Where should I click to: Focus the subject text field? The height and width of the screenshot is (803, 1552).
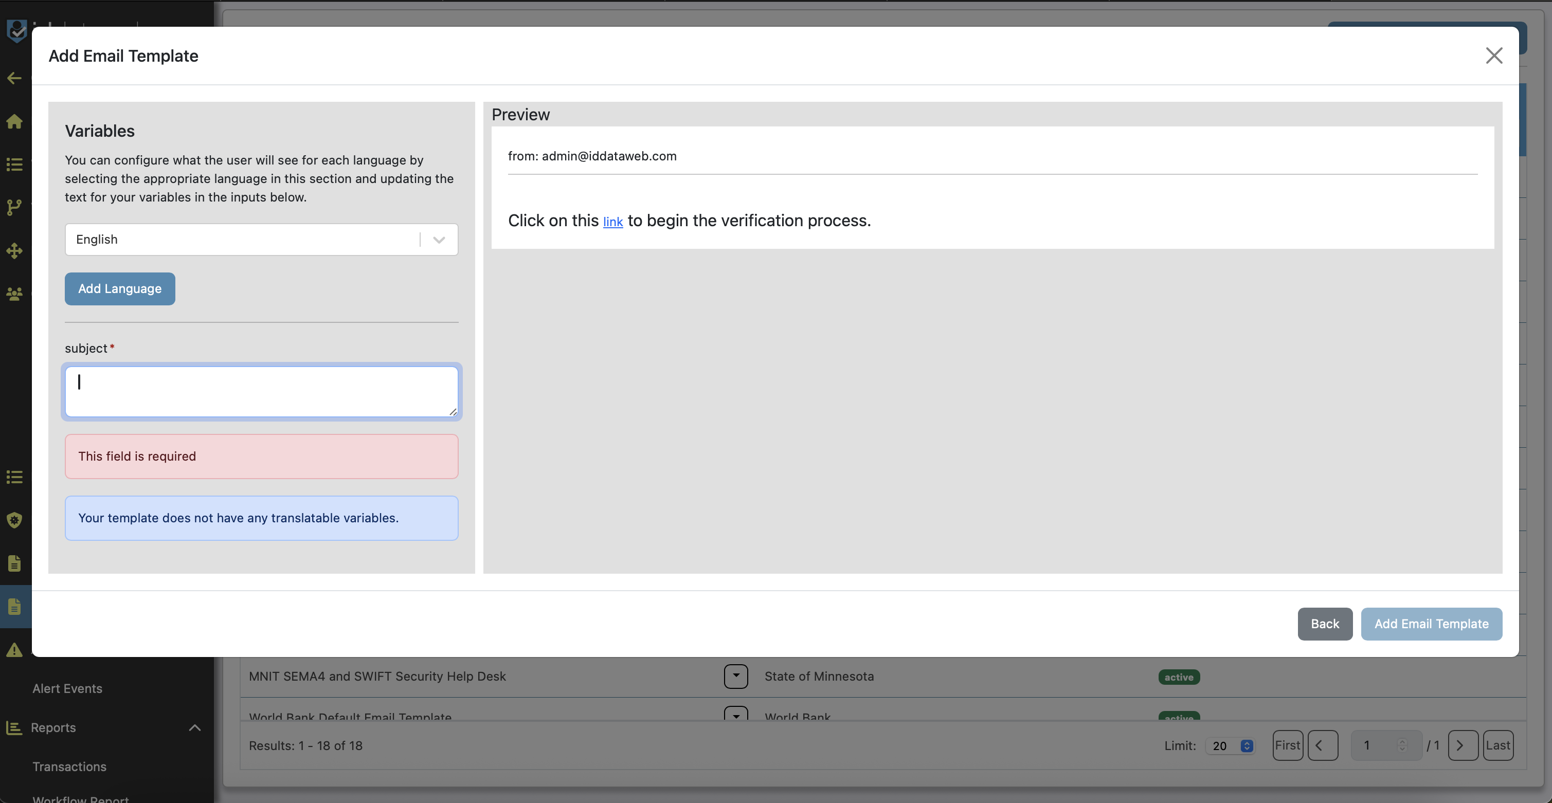click(261, 391)
